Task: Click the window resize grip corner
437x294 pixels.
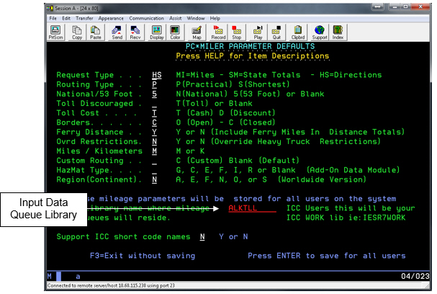Action: [427, 285]
